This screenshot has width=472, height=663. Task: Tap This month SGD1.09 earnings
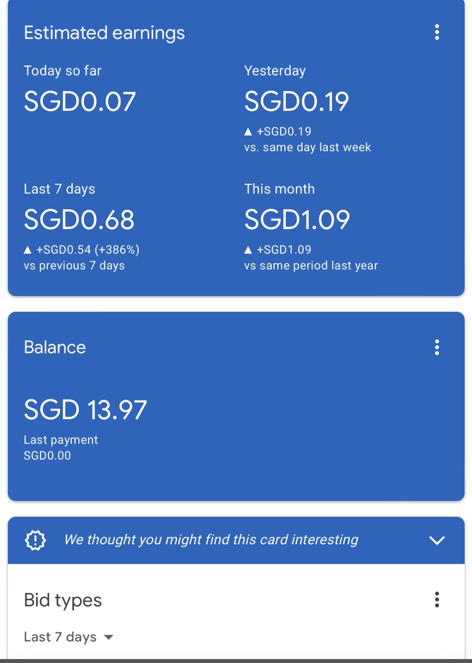297,220
